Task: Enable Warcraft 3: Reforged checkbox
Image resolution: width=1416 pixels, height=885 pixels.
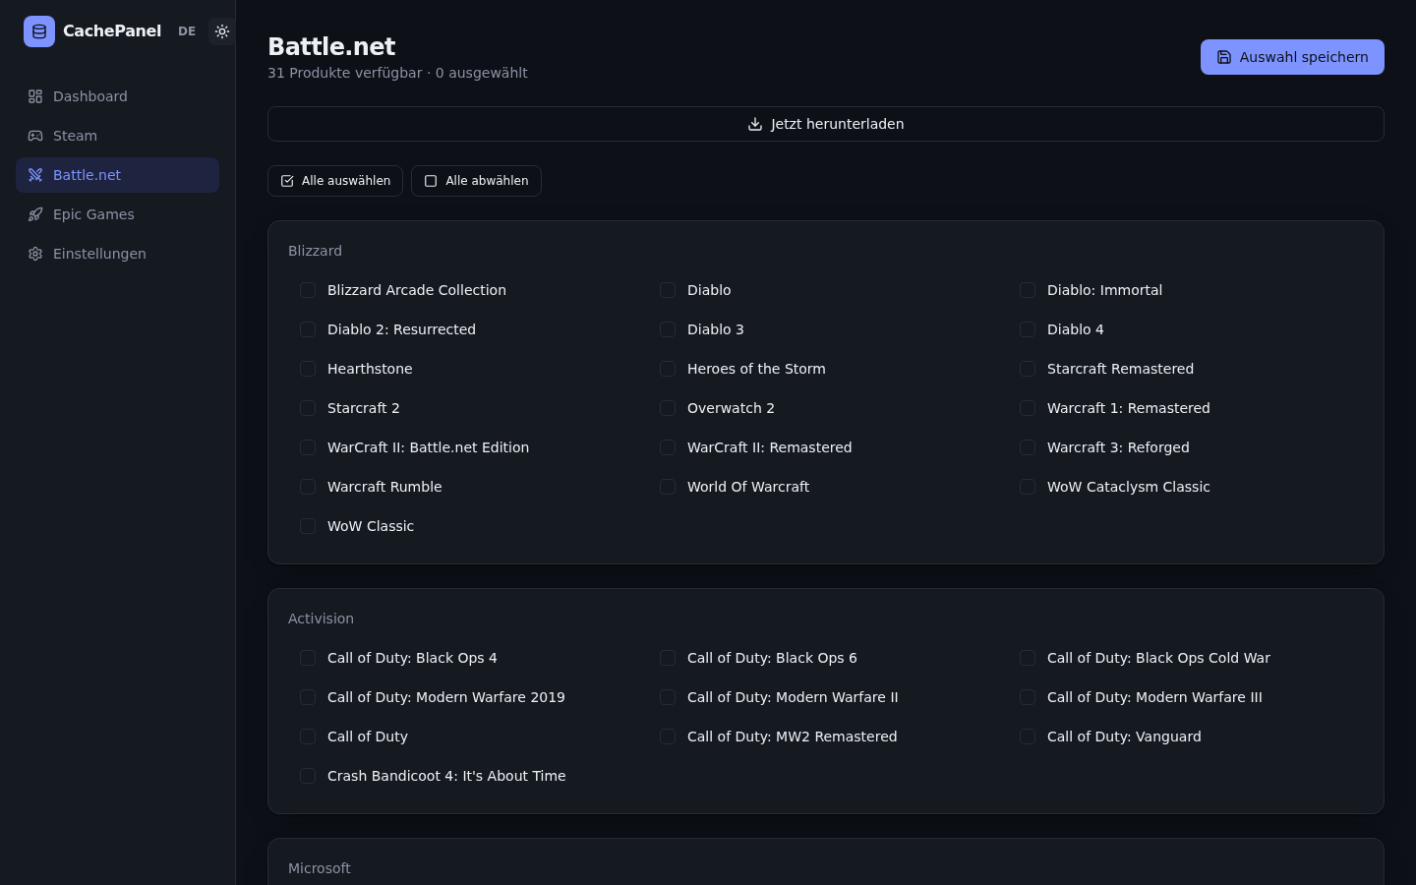Action: coord(1028,447)
